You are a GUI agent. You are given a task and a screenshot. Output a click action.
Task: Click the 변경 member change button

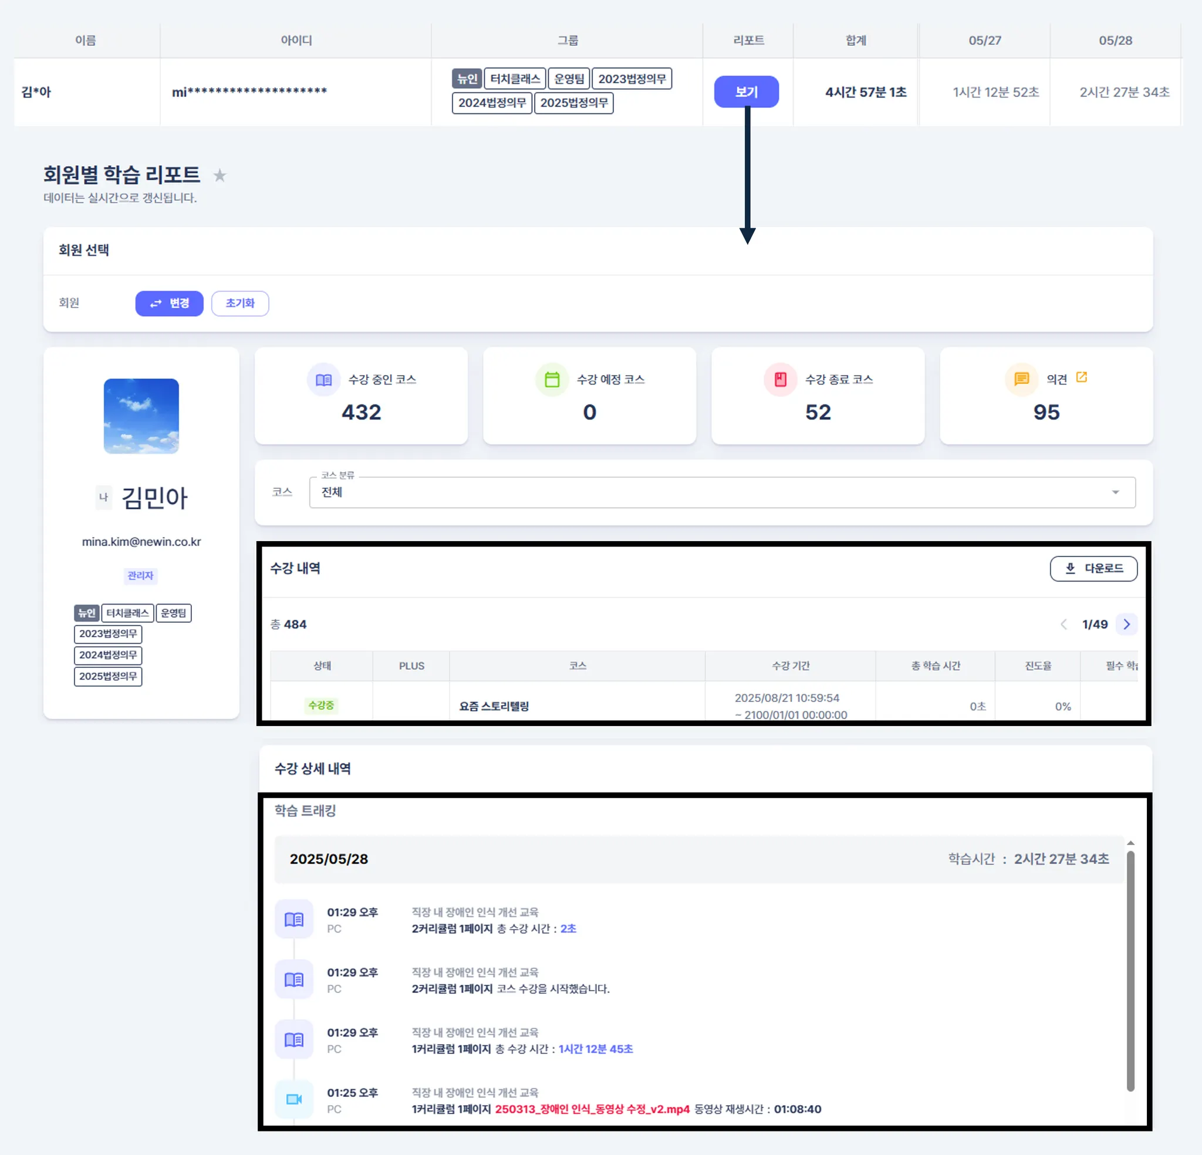point(169,303)
